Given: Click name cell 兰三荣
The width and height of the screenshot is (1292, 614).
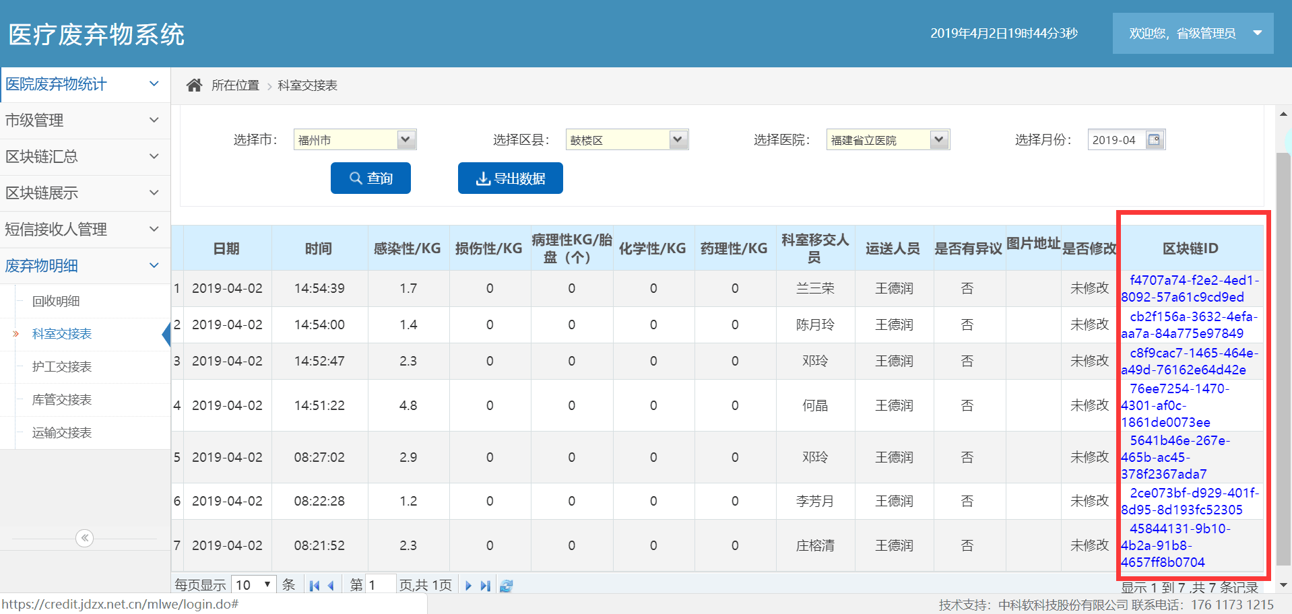Looking at the screenshot, I should pyautogui.click(x=815, y=289).
